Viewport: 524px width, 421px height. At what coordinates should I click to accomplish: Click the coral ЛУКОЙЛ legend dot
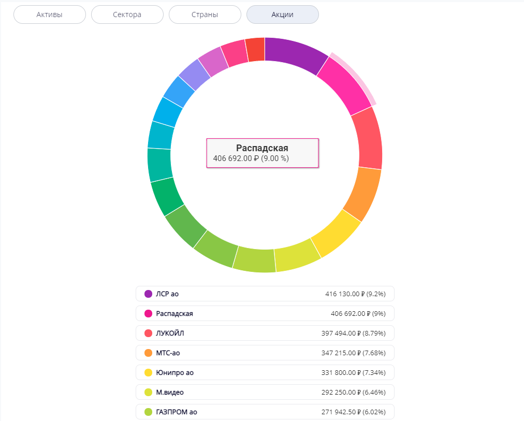click(x=148, y=333)
